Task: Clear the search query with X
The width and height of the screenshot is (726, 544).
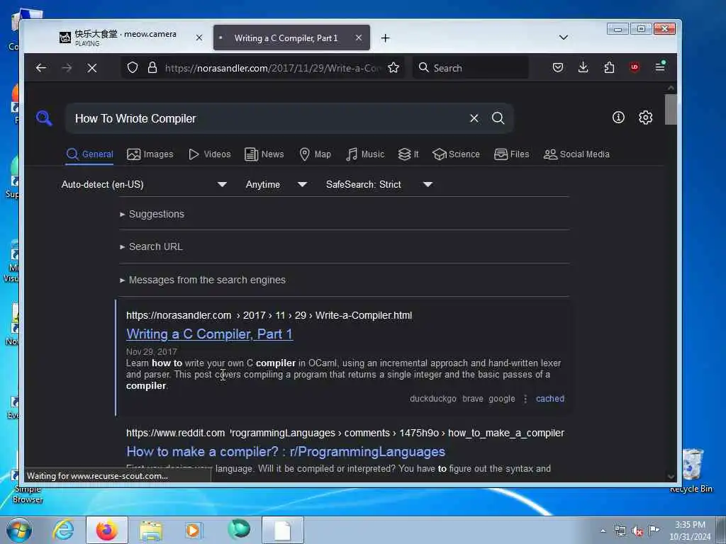Action: tap(474, 118)
